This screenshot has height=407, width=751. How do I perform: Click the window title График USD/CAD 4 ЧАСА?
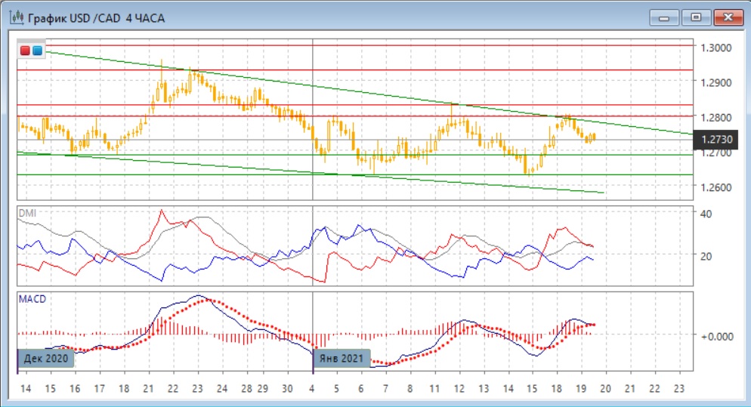96,17
